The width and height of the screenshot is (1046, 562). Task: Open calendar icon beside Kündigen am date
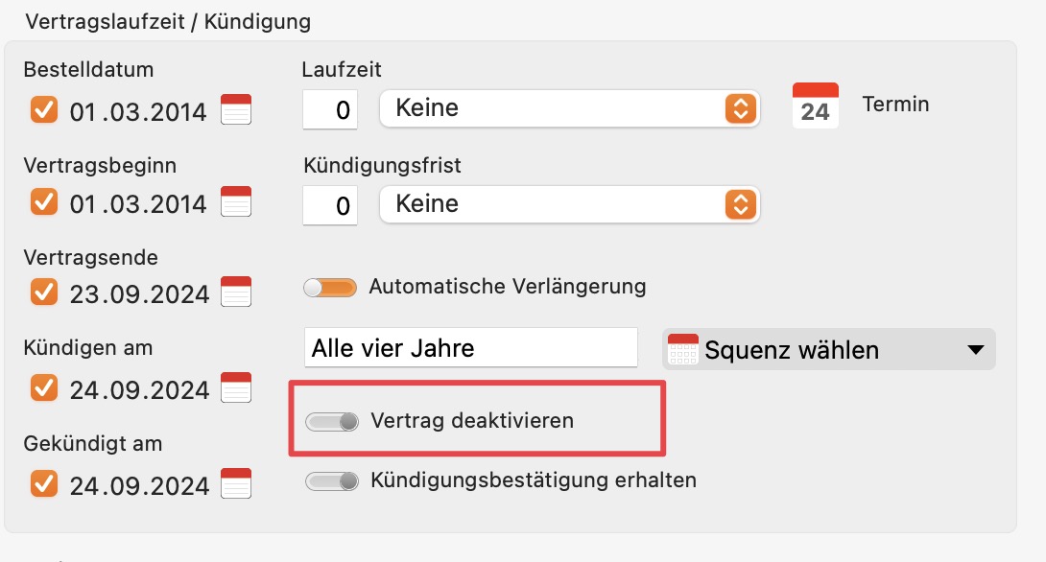tap(236, 387)
